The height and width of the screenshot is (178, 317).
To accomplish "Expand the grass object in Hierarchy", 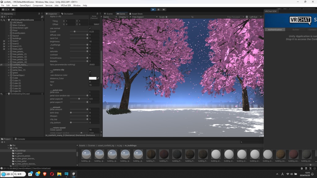I will (9, 73).
